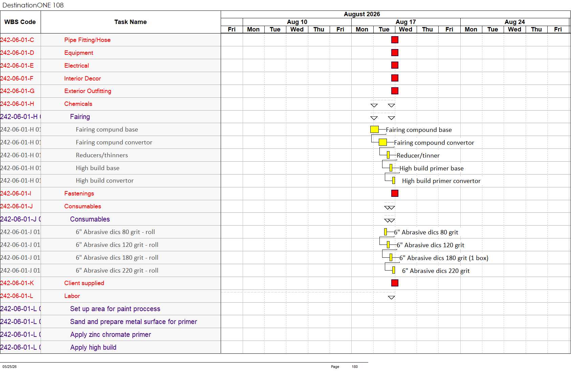Select the 6" Abrasive dics 80 grit bar
This screenshot has height=371, width=571.
pos(386,232)
